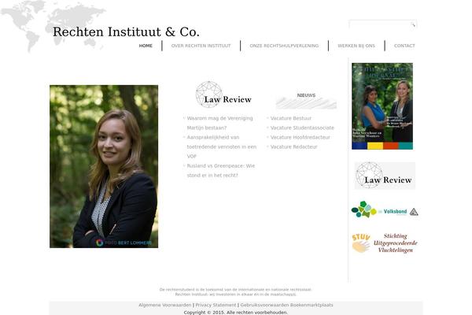The image size is (472, 315).
Task: Open the STUV Stichting Vluchtelingen logo
Action: (385, 243)
